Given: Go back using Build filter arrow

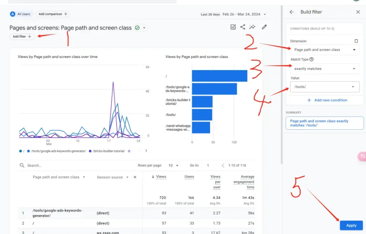Looking at the screenshot, I should click(292, 12).
